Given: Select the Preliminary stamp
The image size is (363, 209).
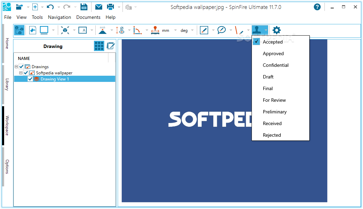Looking at the screenshot, I should (x=280, y=112).
